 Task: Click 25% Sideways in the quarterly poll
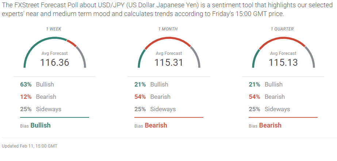269,109
